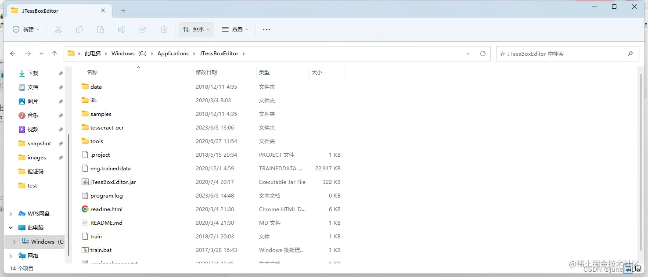Click the Share icon in toolbar

click(143, 29)
